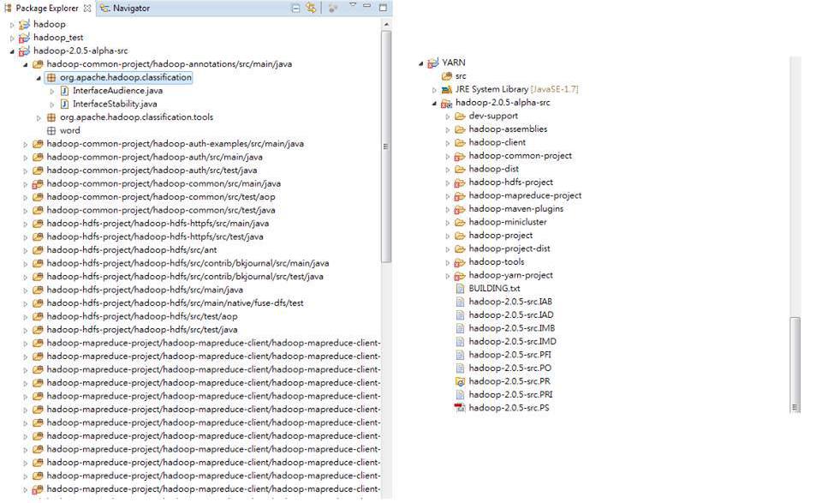Select bkjournal/src/main/java source folder
Viewport: 822px width, 503px height.
[x=188, y=263]
